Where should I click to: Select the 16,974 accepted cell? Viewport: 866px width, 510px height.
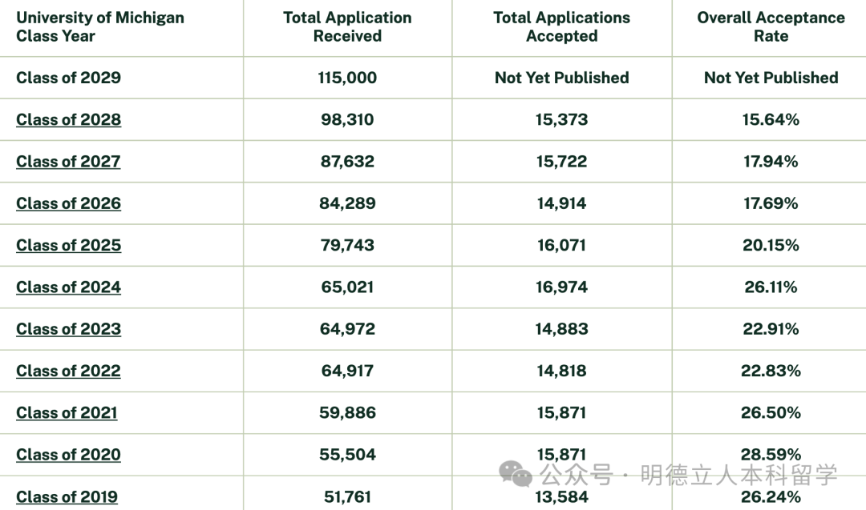(x=561, y=287)
